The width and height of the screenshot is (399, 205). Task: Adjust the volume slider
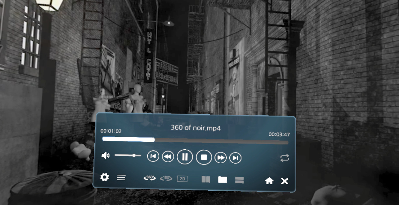coord(134,155)
